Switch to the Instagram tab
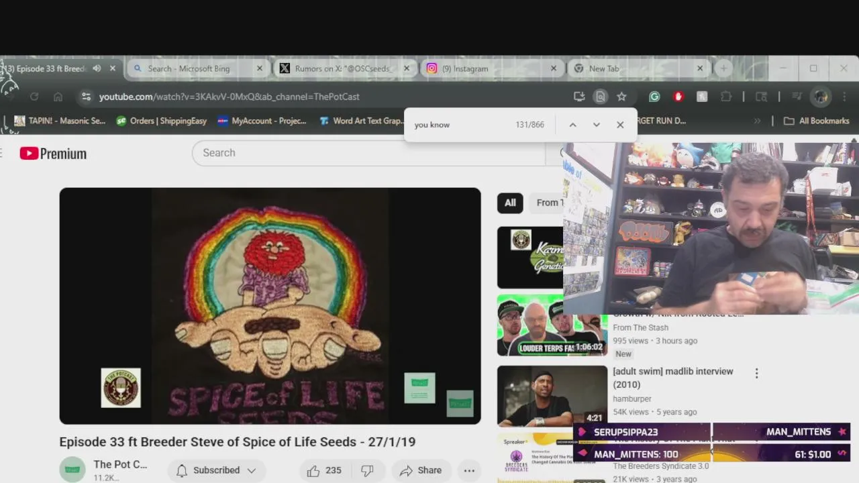This screenshot has height=483, width=859. click(x=491, y=68)
